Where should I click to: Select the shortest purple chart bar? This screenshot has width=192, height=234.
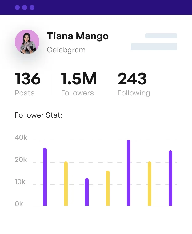87,192
